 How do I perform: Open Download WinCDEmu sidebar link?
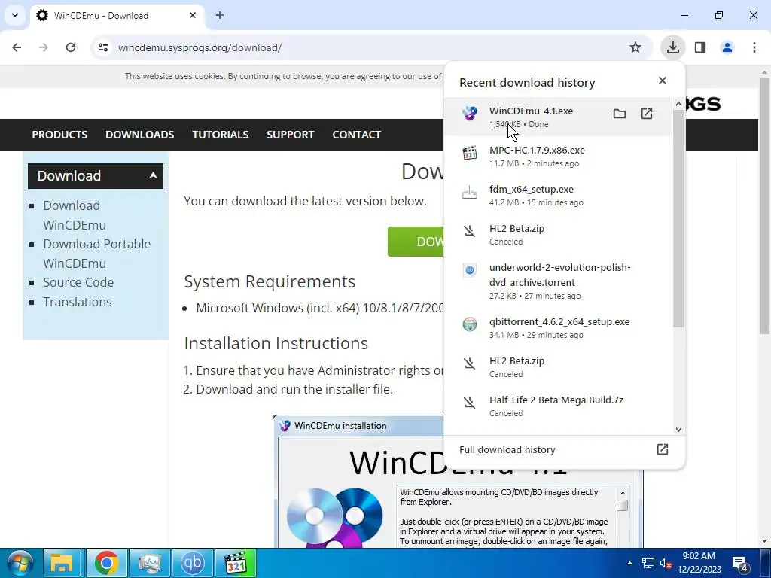[75, 215]
